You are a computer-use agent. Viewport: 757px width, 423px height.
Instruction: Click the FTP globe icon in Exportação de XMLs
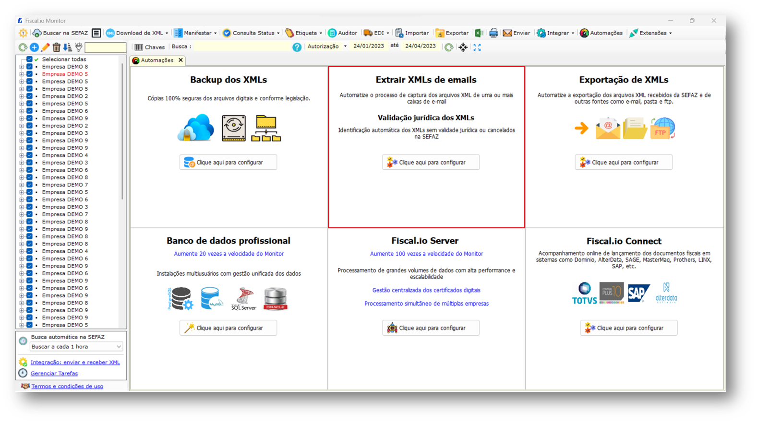click(x=663, y=128)
